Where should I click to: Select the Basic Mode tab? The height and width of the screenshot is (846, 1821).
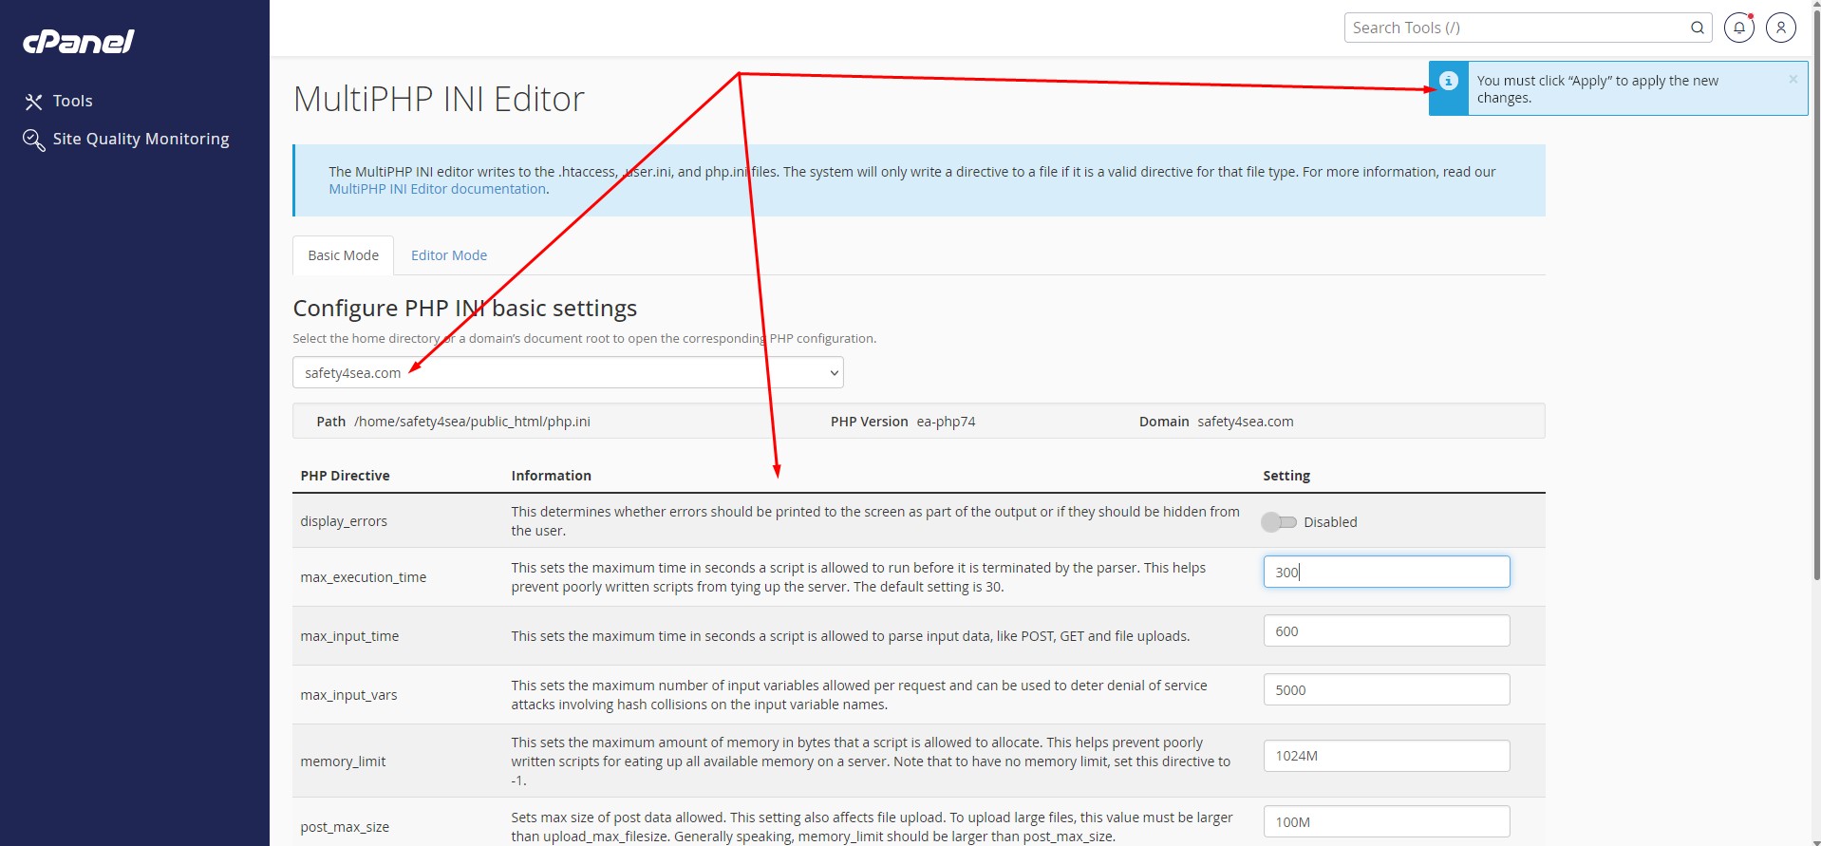343,255
